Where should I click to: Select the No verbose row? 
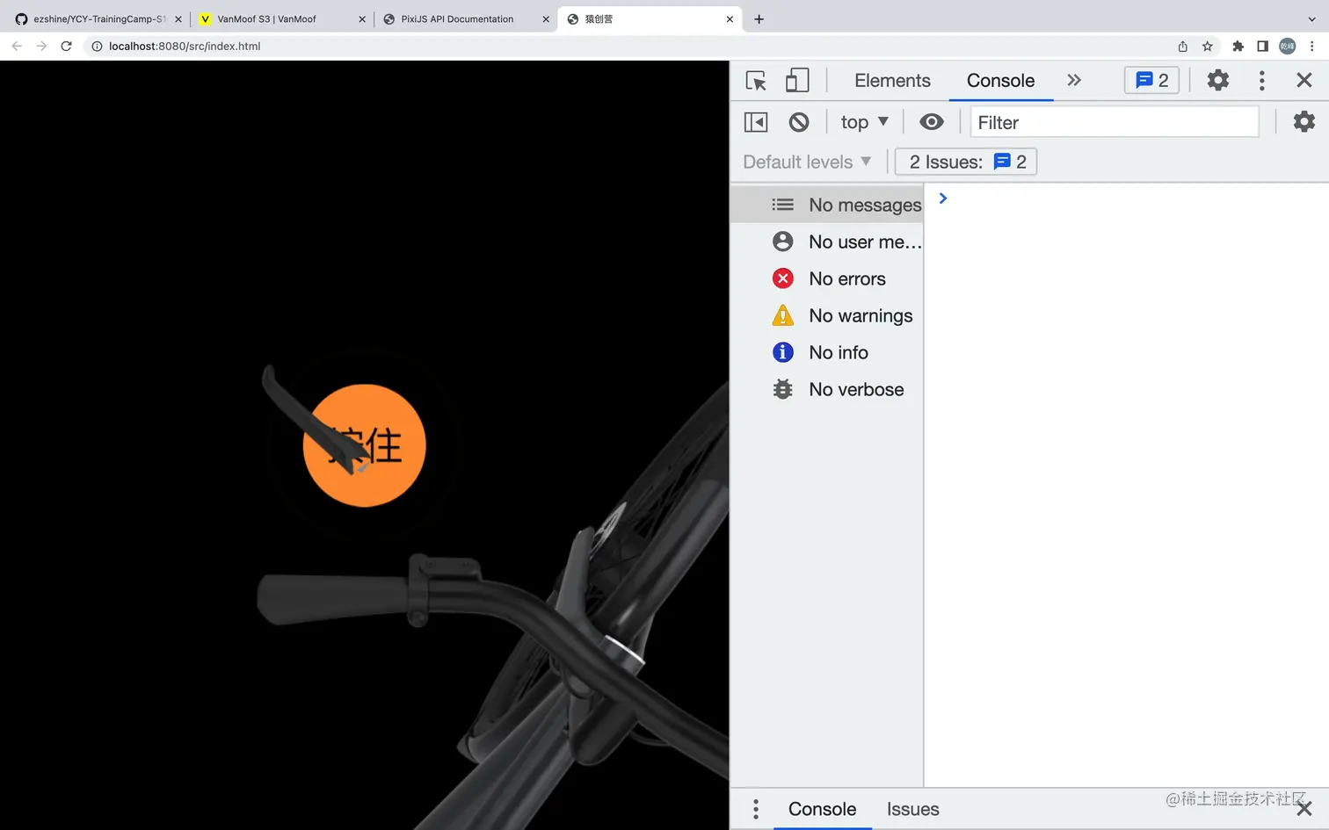(x=826, y=389)
